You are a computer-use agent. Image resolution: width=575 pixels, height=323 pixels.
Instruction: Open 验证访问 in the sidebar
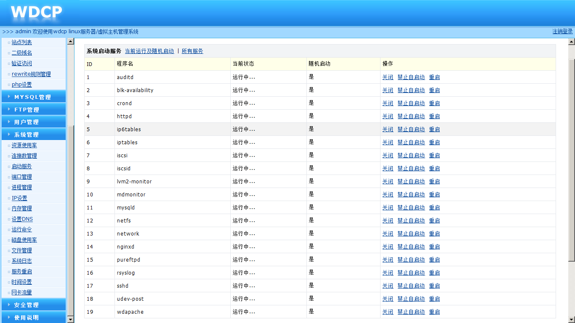coord(22,64)
